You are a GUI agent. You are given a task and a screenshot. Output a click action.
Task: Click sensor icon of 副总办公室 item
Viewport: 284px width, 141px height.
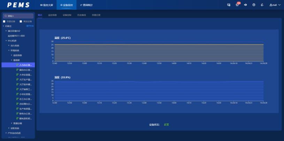click(x=17, y=70)
